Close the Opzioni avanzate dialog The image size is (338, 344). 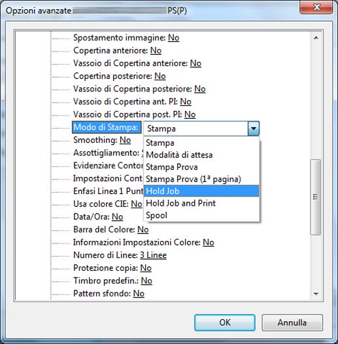(316, 8)
